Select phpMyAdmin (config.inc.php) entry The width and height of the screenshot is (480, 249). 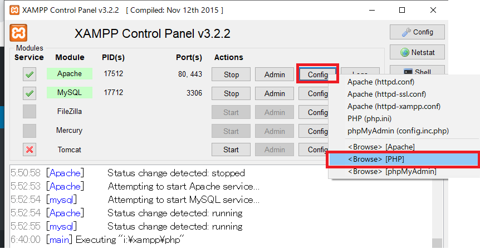tap(398, 131)
